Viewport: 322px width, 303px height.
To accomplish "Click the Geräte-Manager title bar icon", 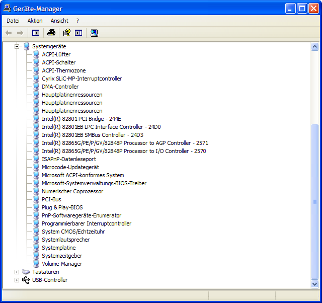I will coord(7,9).
